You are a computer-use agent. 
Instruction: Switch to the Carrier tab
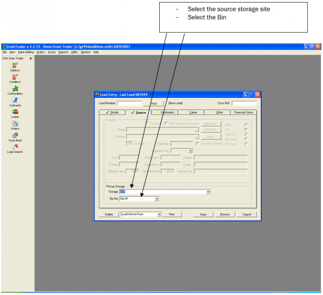pos(191,113)
